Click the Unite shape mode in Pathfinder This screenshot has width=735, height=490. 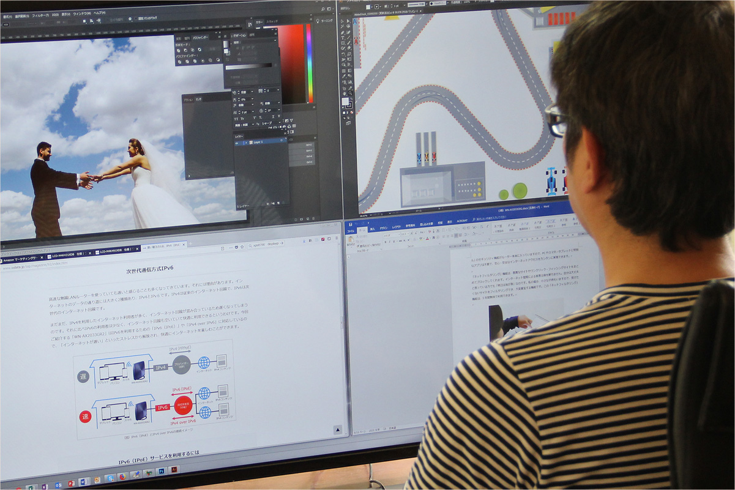(x=178, y=51)
